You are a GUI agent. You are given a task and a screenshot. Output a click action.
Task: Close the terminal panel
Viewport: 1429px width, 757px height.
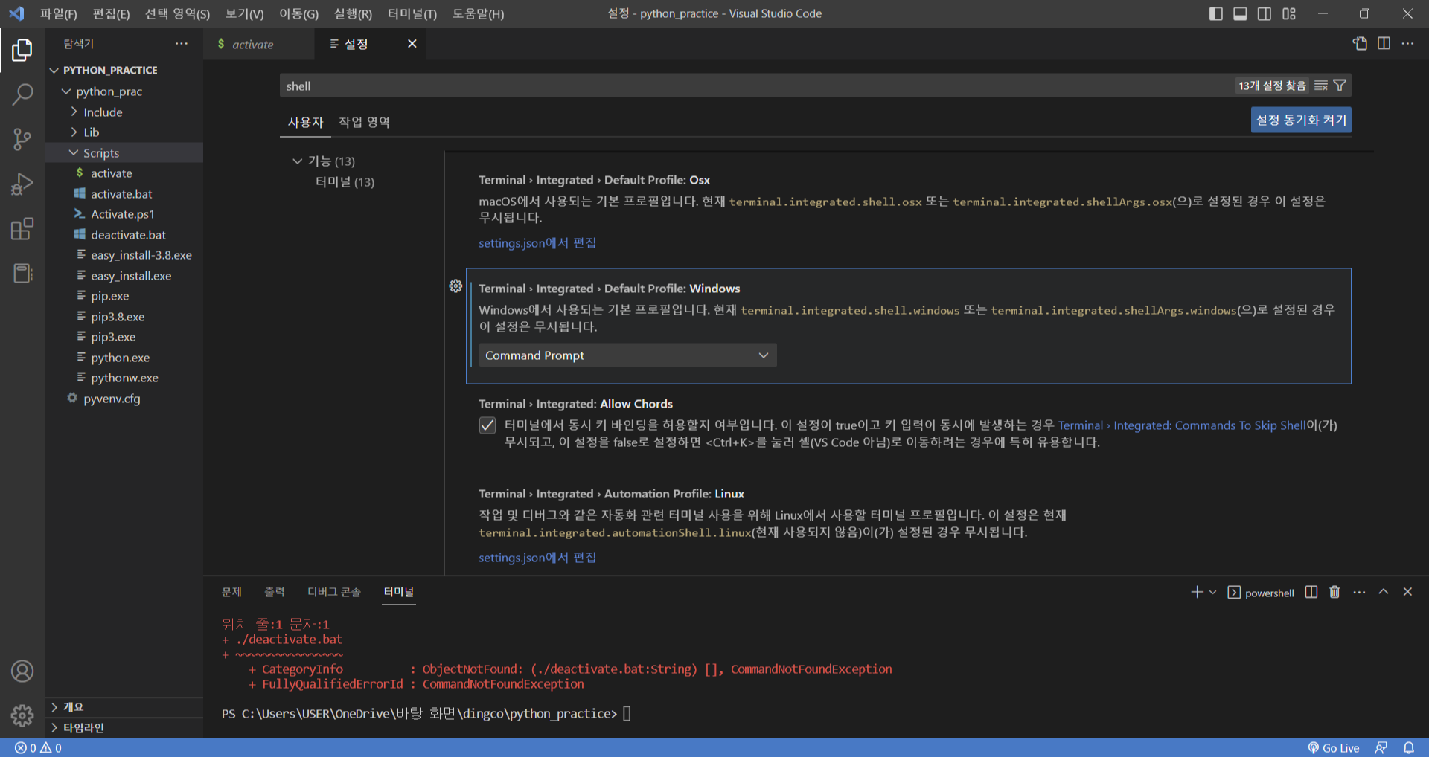[x=1407, y=592]
